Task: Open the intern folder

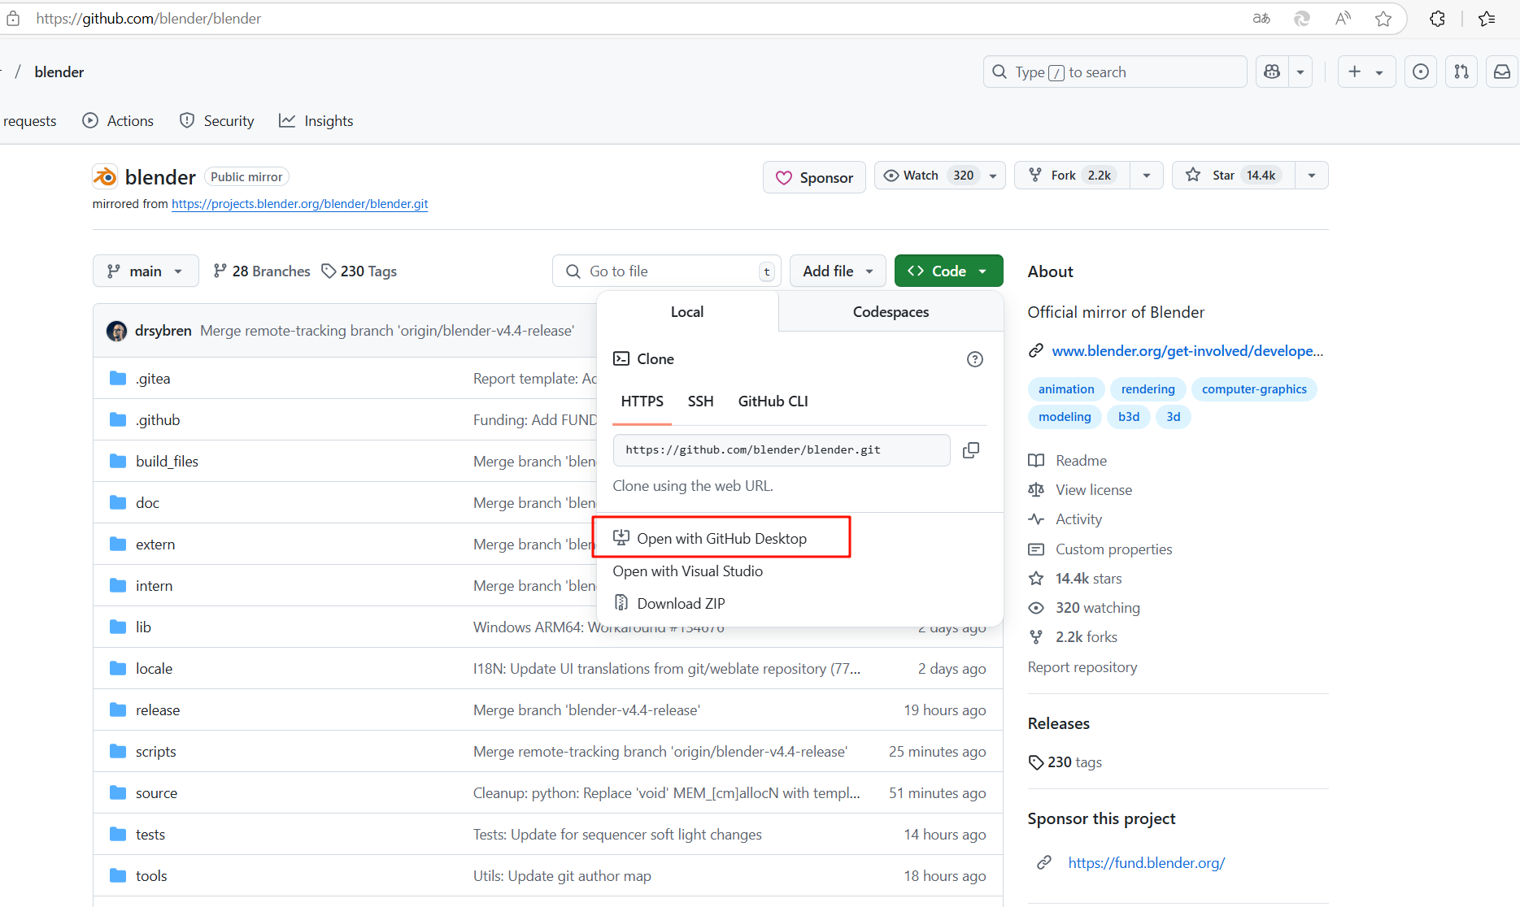Action: [x=154, y=586]
